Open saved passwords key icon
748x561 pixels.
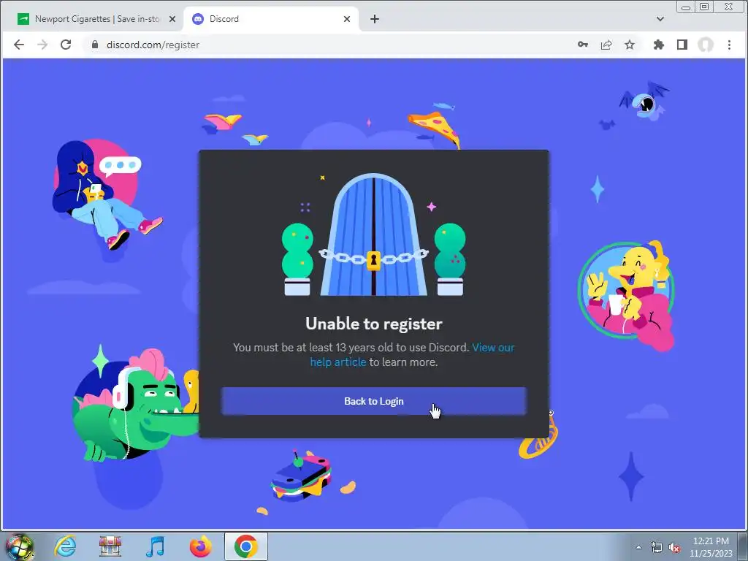pos(582,45)
